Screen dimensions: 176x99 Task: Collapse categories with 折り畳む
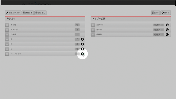pos(40,13)
